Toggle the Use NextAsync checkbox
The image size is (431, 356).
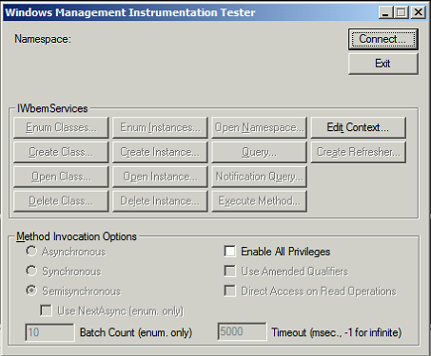[46, 310]
